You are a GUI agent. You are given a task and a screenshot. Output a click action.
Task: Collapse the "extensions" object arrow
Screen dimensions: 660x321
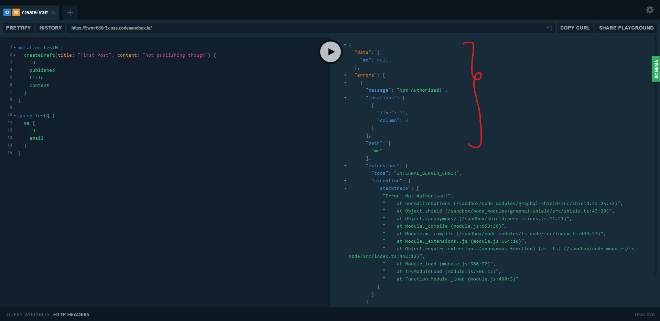345,166
